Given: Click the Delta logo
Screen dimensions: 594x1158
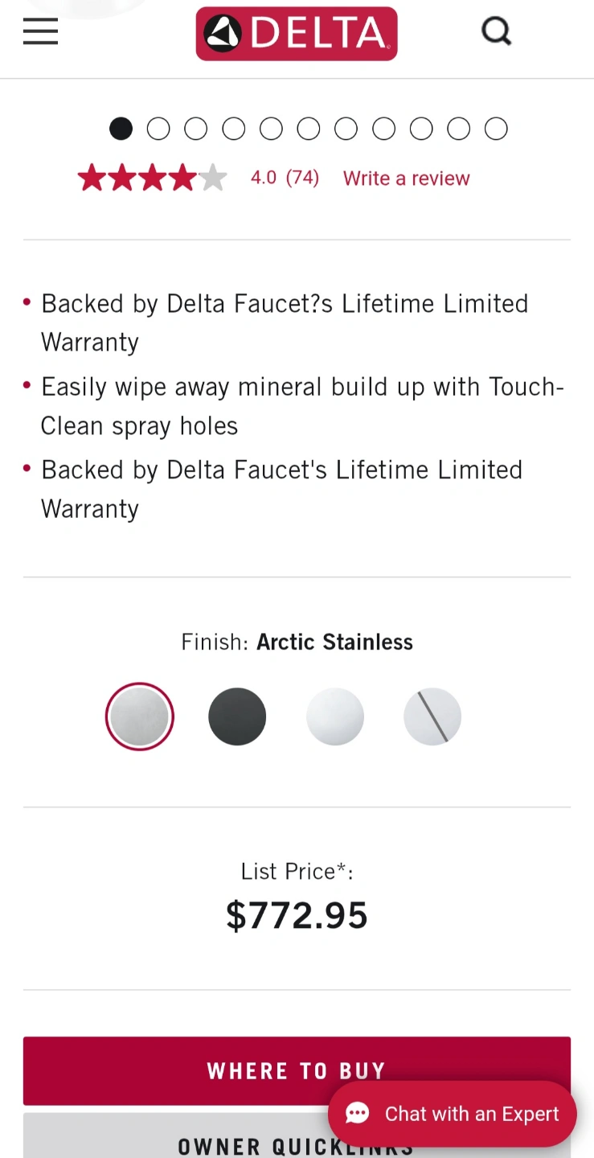Looking at the screenshot, I should coord(297,34).
